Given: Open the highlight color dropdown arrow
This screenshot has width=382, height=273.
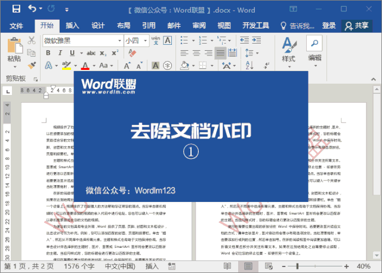Looking at the screenshot, I should click(x=76, y=66).
